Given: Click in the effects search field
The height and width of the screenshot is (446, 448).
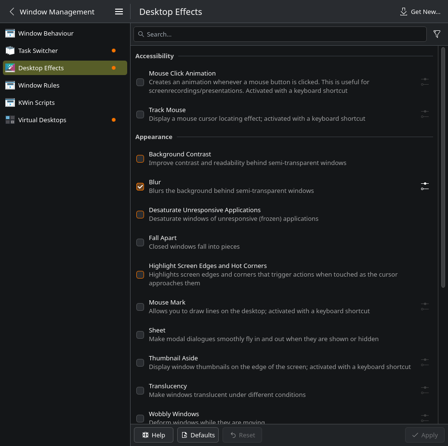Looking at the screenshot, I should (x=284, y=34).
